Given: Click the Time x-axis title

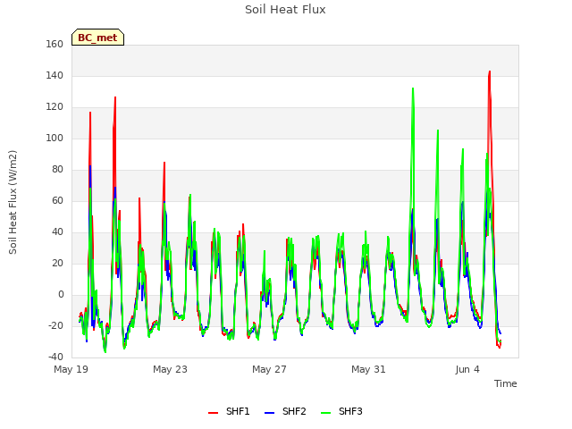Looking at the screenshot, I should pyautogui.click(x=506, y=383).
